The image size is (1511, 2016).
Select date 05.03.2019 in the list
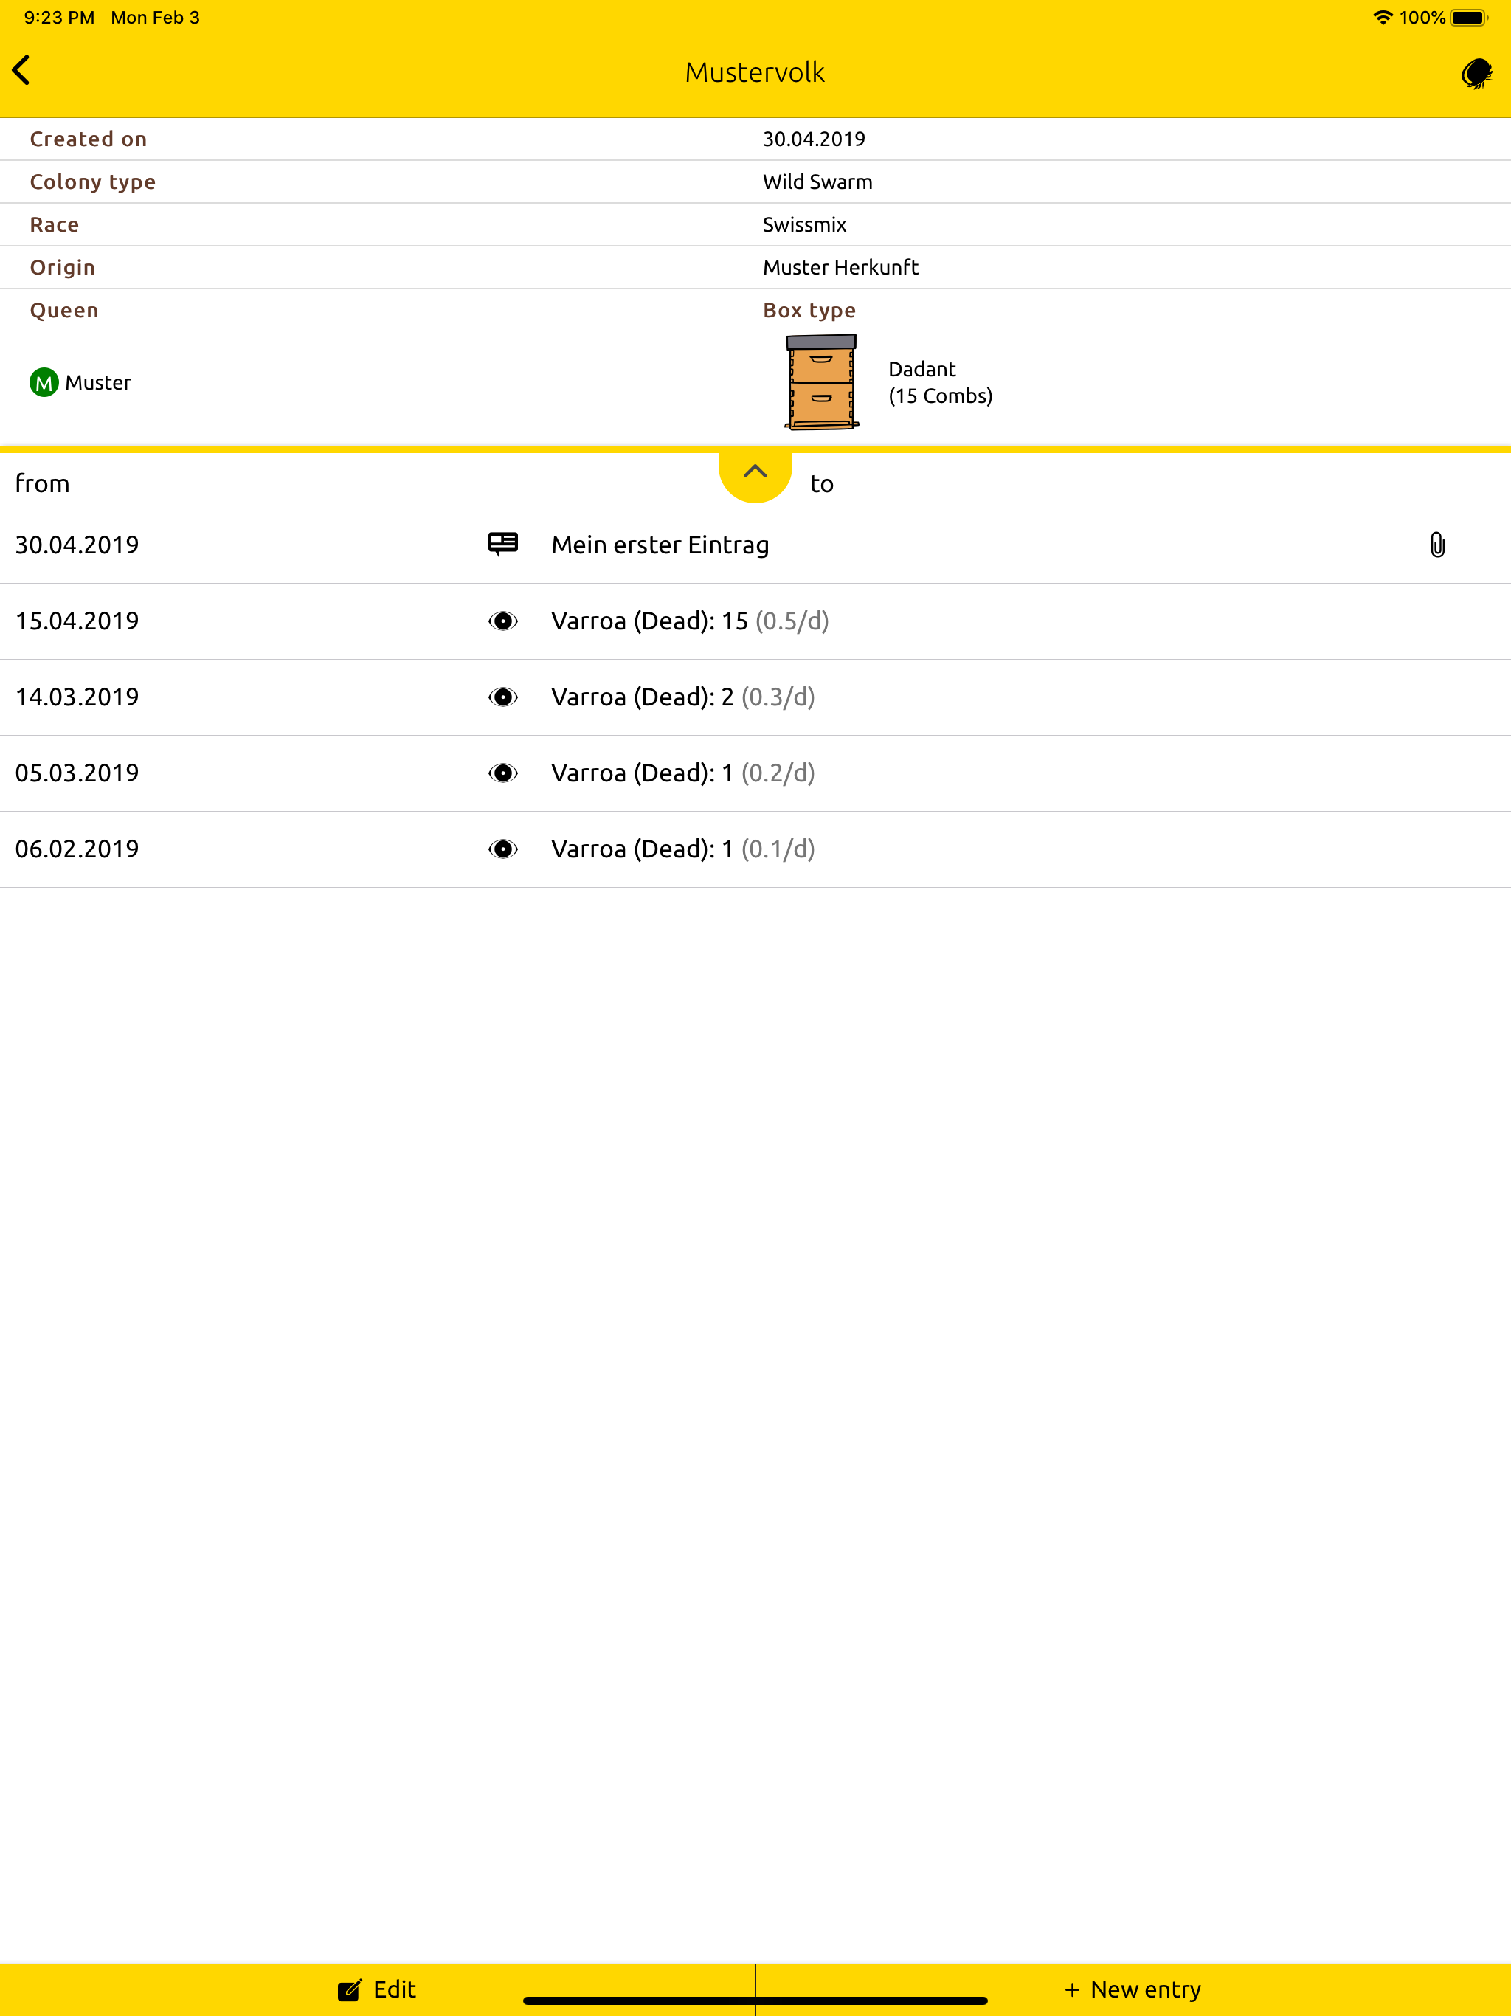[77, 773]
